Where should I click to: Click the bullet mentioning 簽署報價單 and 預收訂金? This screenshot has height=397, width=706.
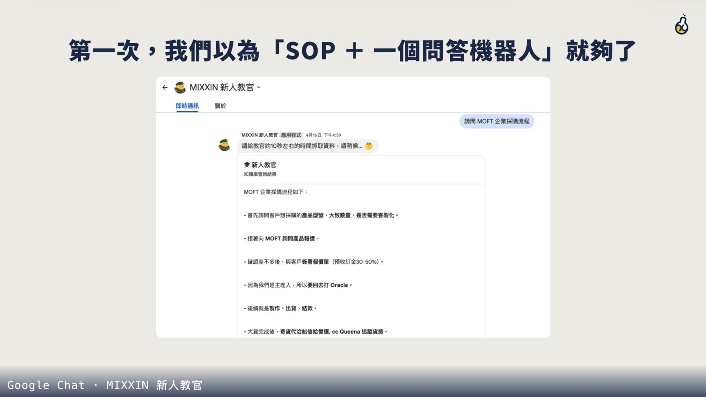[x=314, y=262]
